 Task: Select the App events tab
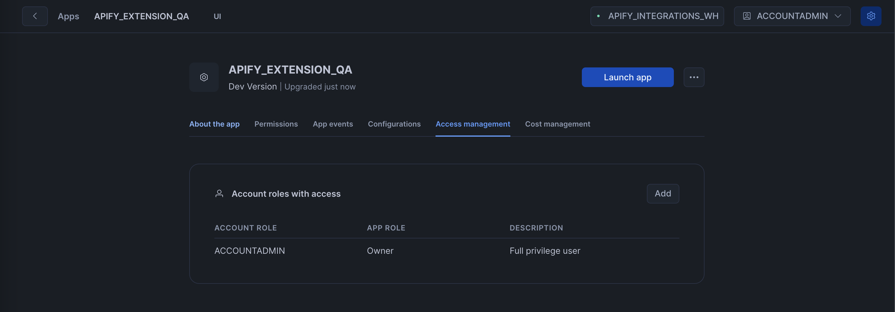pos(333,124)
